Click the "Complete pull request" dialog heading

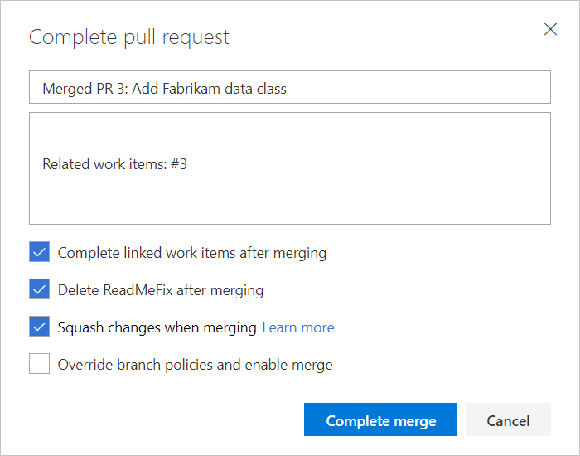pos(129,37)
